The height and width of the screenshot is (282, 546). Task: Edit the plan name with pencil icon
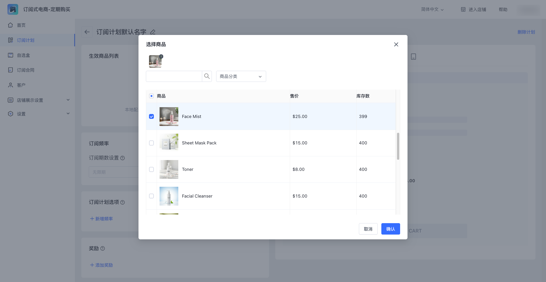[153, 32]
